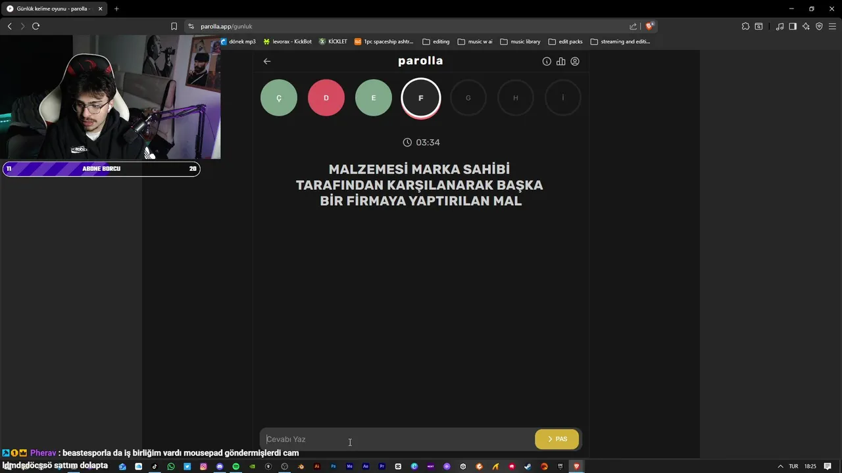Screen dimensions: 842x473
Task: Open Spotify from the taskbar
Action: point(235,466)
